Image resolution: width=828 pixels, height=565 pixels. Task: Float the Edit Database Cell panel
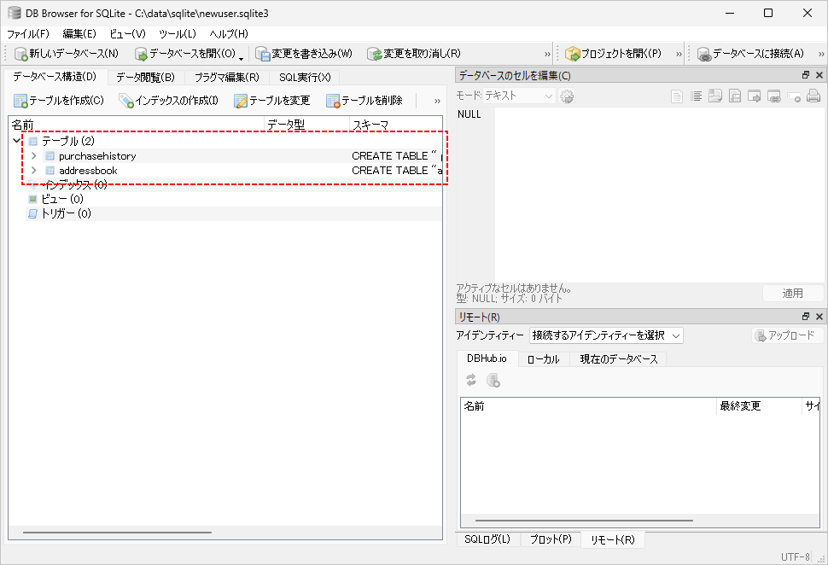806,76
